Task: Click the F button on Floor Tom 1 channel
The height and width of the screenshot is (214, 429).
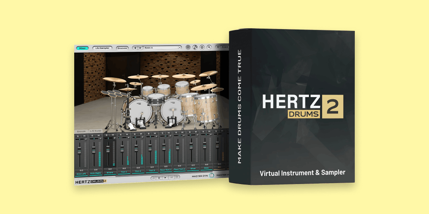Action: coord(170,136)
